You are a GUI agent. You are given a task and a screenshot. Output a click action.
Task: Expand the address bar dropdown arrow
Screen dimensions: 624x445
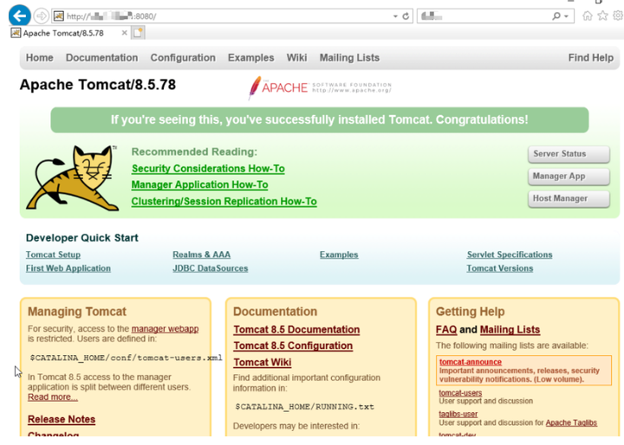395,16
